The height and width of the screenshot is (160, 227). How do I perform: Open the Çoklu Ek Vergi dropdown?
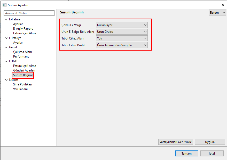coord(122,25)
